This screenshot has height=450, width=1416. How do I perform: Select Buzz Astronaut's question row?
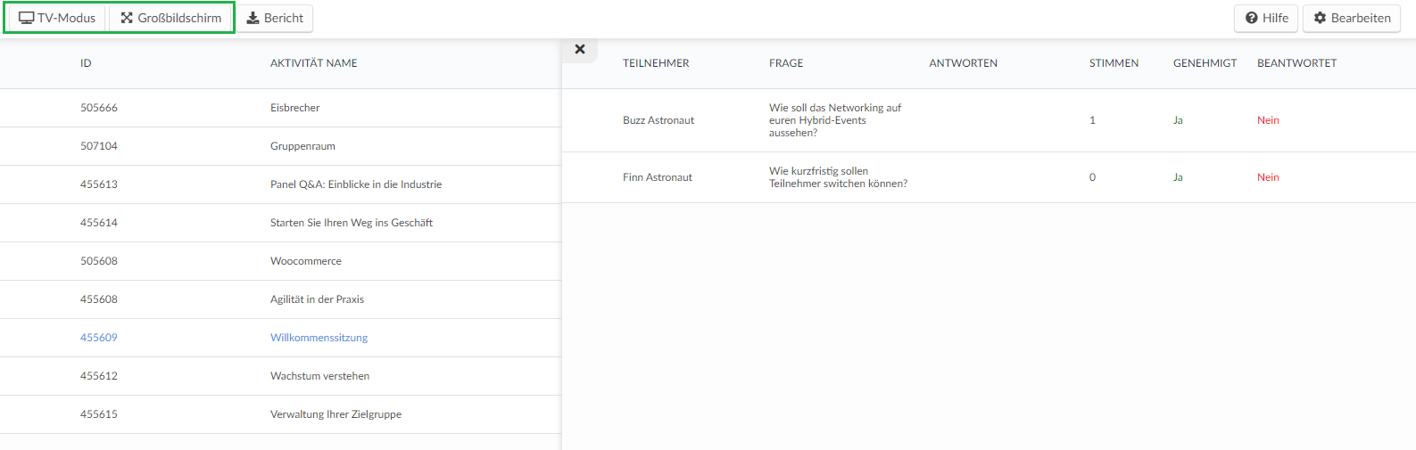pyautogui.click(x=989, y=120)
